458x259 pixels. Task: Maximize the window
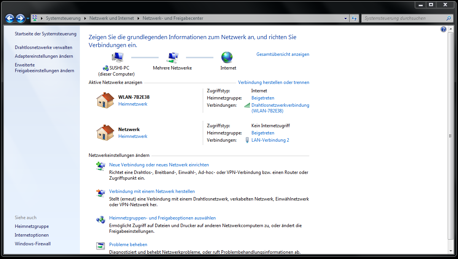tap(431, 5)
